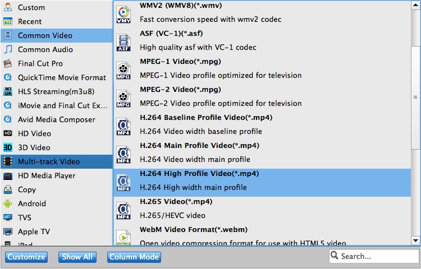The image size is (421, 269).
Task: Click the H.265 Video MP4 icon
Action: click(123, 211)
